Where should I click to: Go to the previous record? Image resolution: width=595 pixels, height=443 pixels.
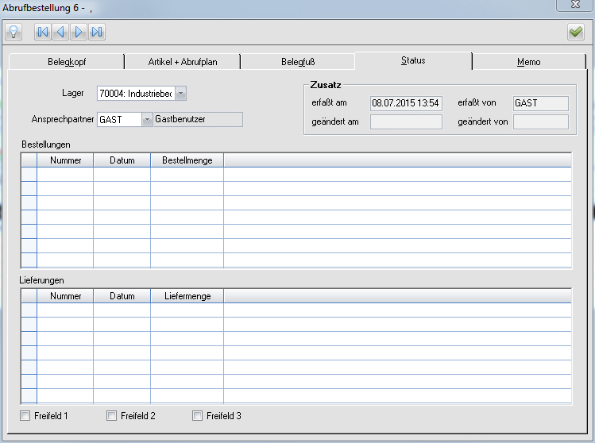pyautogui.click(x=60, y=32)
